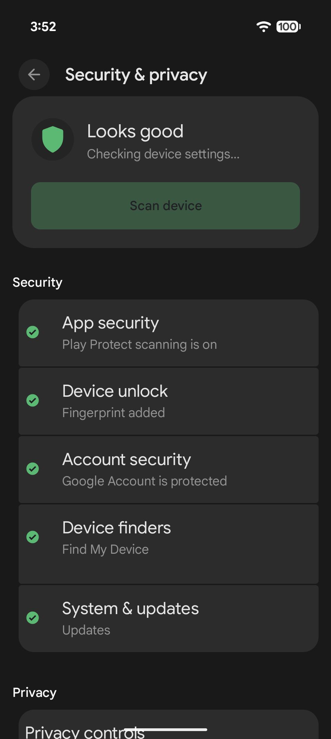Viewport: 331px width, 739px height.
Task: Tap the green shield status icon
Action: click(53, 139)
